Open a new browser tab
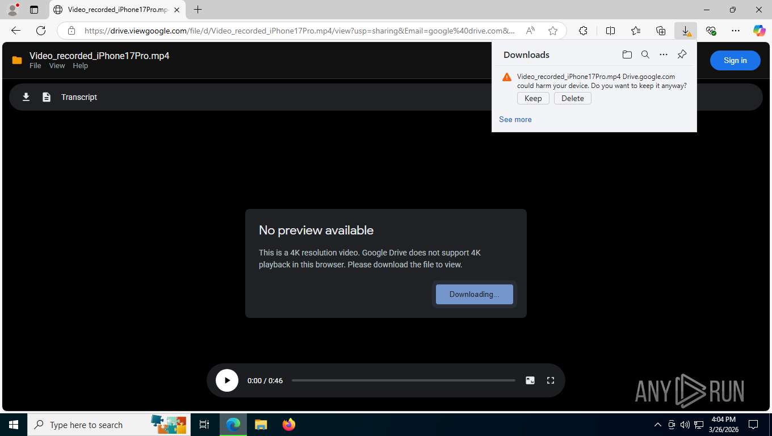The width and height of the screenshot is (772, 436). click(198, 10)
